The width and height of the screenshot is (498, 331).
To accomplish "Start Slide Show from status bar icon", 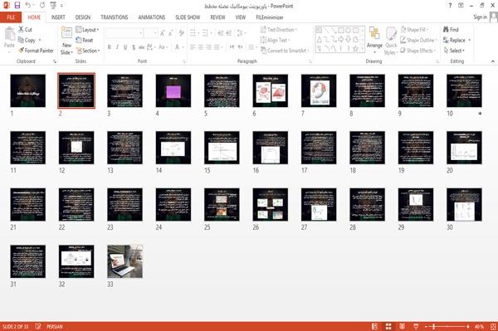I will 416,326.
